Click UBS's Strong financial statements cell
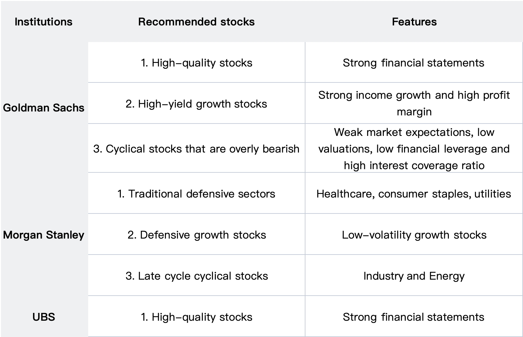The image size is (523, 337). [x=414, y=317]
